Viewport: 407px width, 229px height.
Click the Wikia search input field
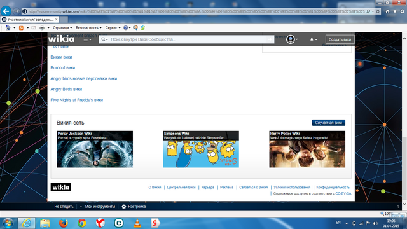tap(186, 39)
